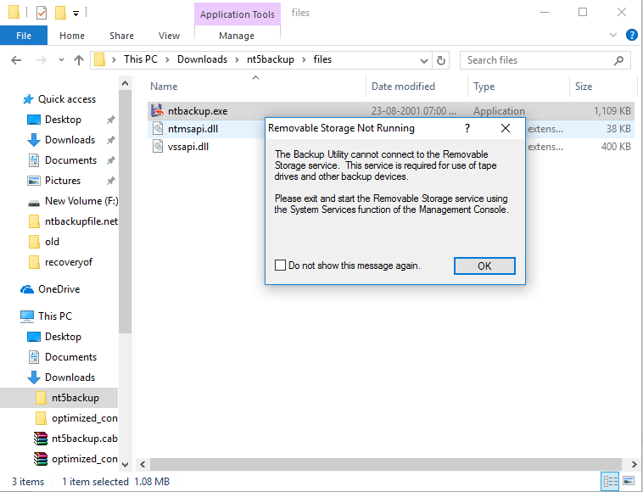The image size is (643, 492).
Task: Expand chevron after nt5backup breadcrumb
Action: (304, 60)
